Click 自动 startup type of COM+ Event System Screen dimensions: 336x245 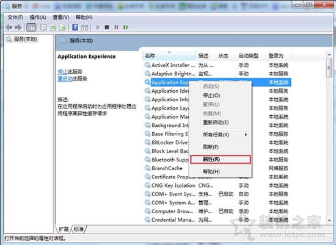244,194
